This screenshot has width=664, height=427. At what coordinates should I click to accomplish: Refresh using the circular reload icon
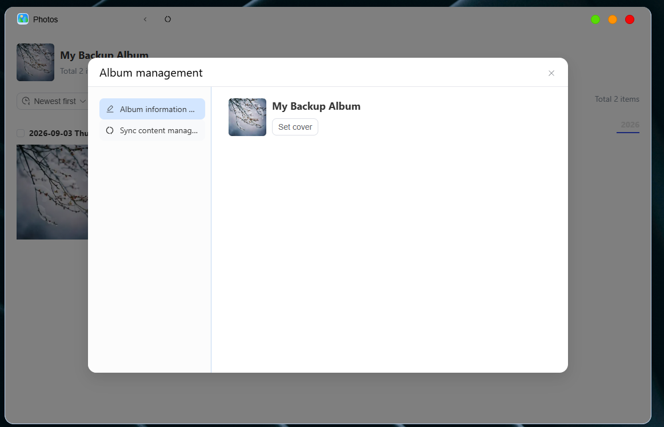click(167, 19)
